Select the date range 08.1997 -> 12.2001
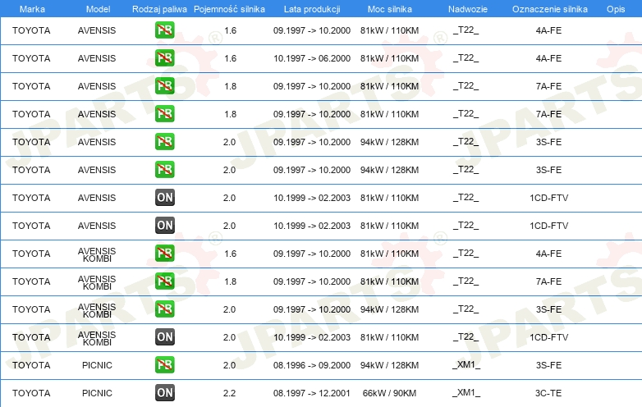This screenshot has width=642, height=407. (x=312, y=393)
